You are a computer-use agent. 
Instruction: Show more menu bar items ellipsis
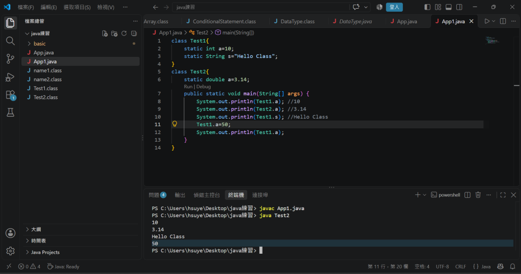(125, 7)
